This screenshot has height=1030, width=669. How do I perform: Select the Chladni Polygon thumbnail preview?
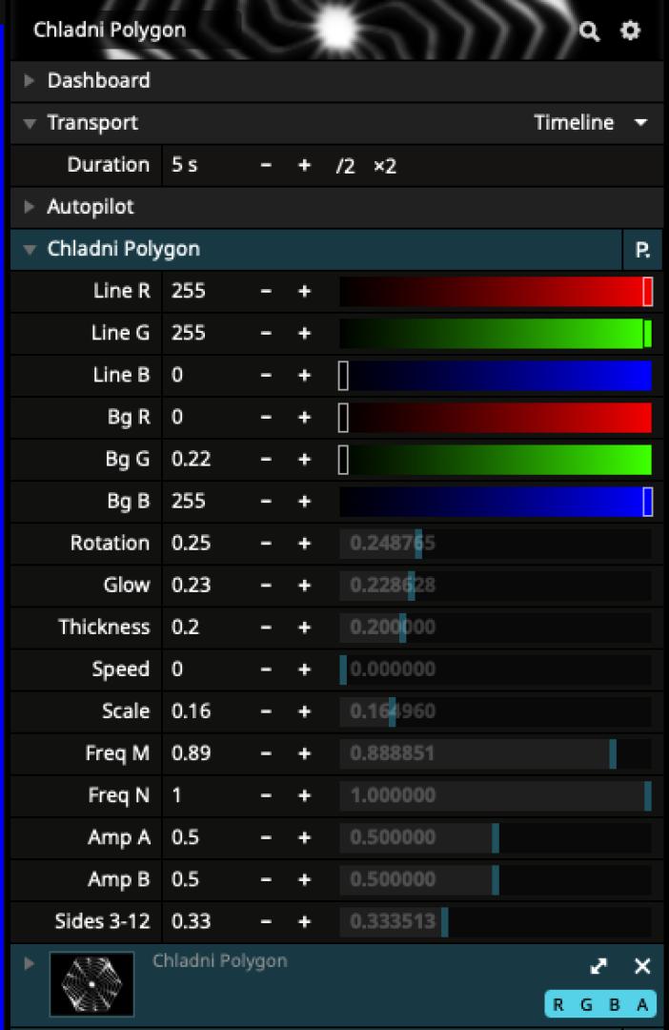(91, 983)
